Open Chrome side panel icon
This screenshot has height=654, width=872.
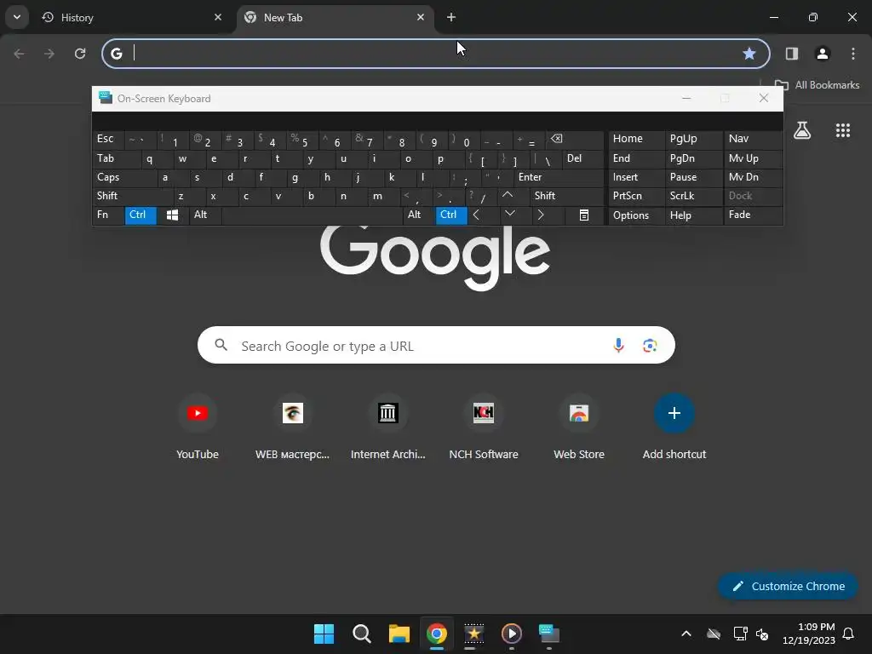click(x=791, y=54)
